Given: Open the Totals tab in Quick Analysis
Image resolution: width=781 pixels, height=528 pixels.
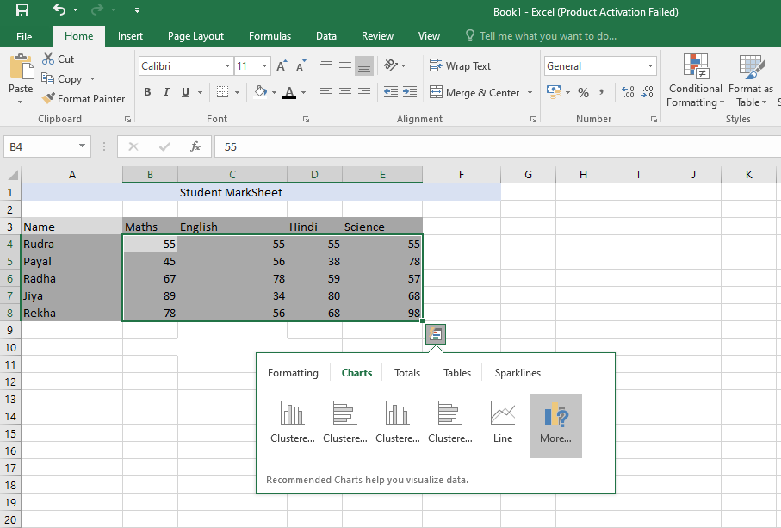Looking at the screenshot, I should tap(407, 373).
